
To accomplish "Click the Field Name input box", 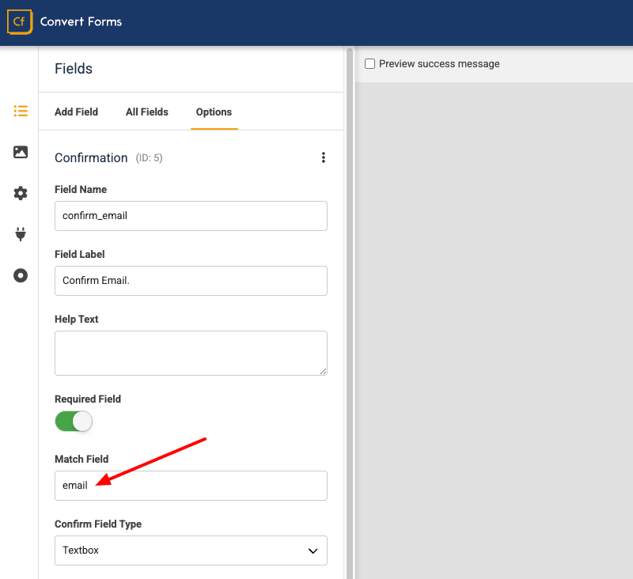I will 190,216.
